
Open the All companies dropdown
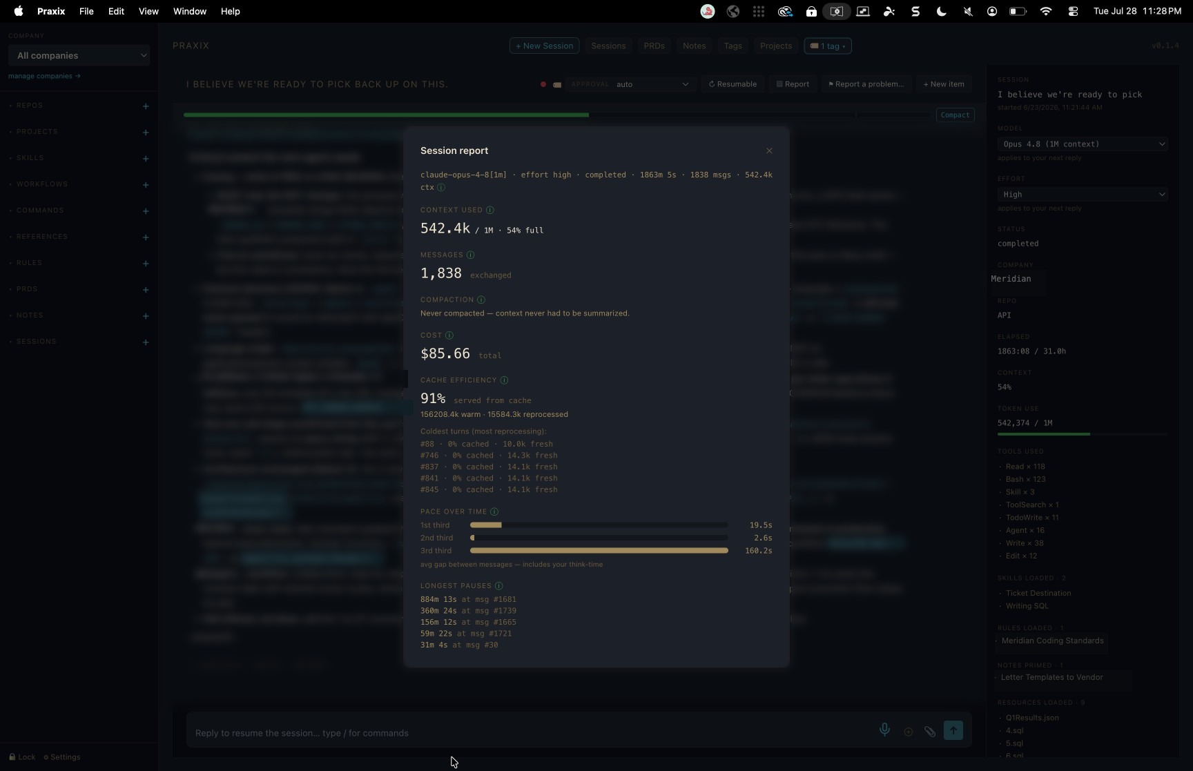click(79, 55)
